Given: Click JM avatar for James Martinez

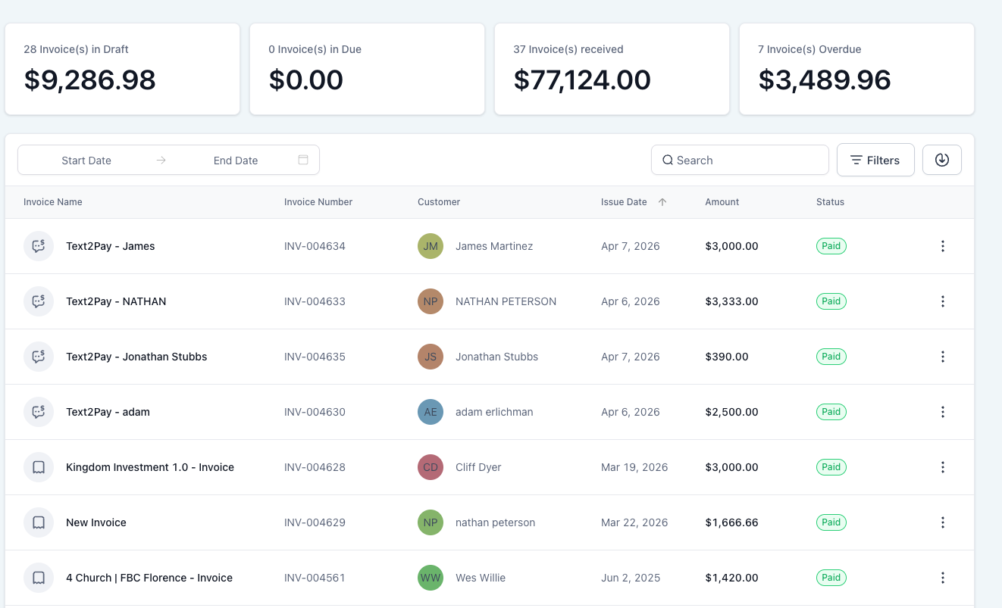Looking at the screenshot, I should (x=431, y=246).
